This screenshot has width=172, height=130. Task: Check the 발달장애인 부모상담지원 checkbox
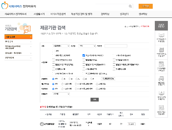pos(53,64)
